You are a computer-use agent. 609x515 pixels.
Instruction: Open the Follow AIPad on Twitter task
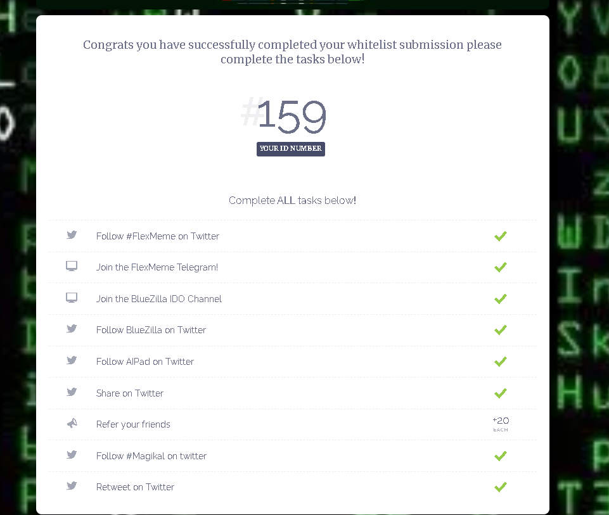[x=293, y=362]
